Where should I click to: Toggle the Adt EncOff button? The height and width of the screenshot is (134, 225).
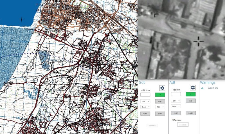point(190,113)
